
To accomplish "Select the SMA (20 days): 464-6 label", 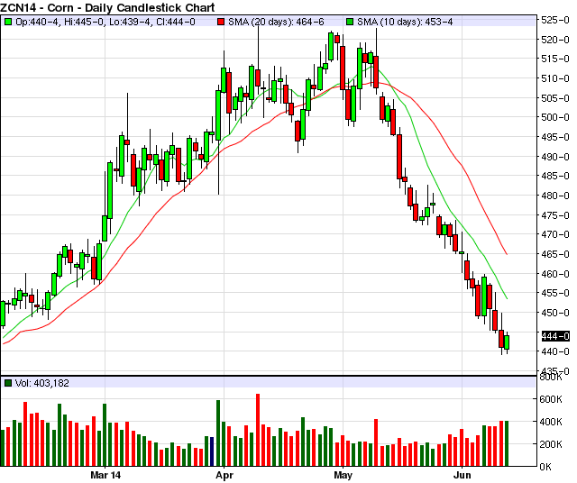I will point(276,22).
